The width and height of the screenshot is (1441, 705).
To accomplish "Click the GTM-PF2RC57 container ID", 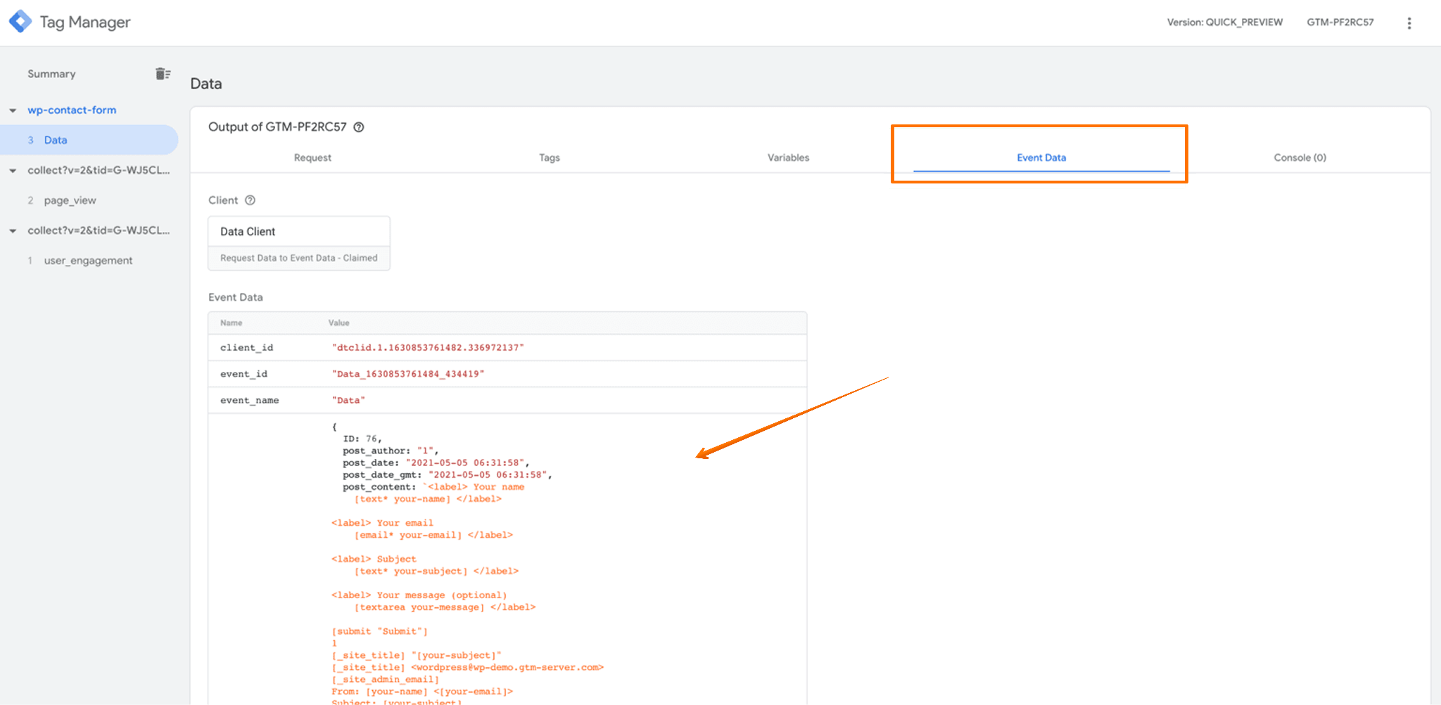I will (x=1340, y=22).
